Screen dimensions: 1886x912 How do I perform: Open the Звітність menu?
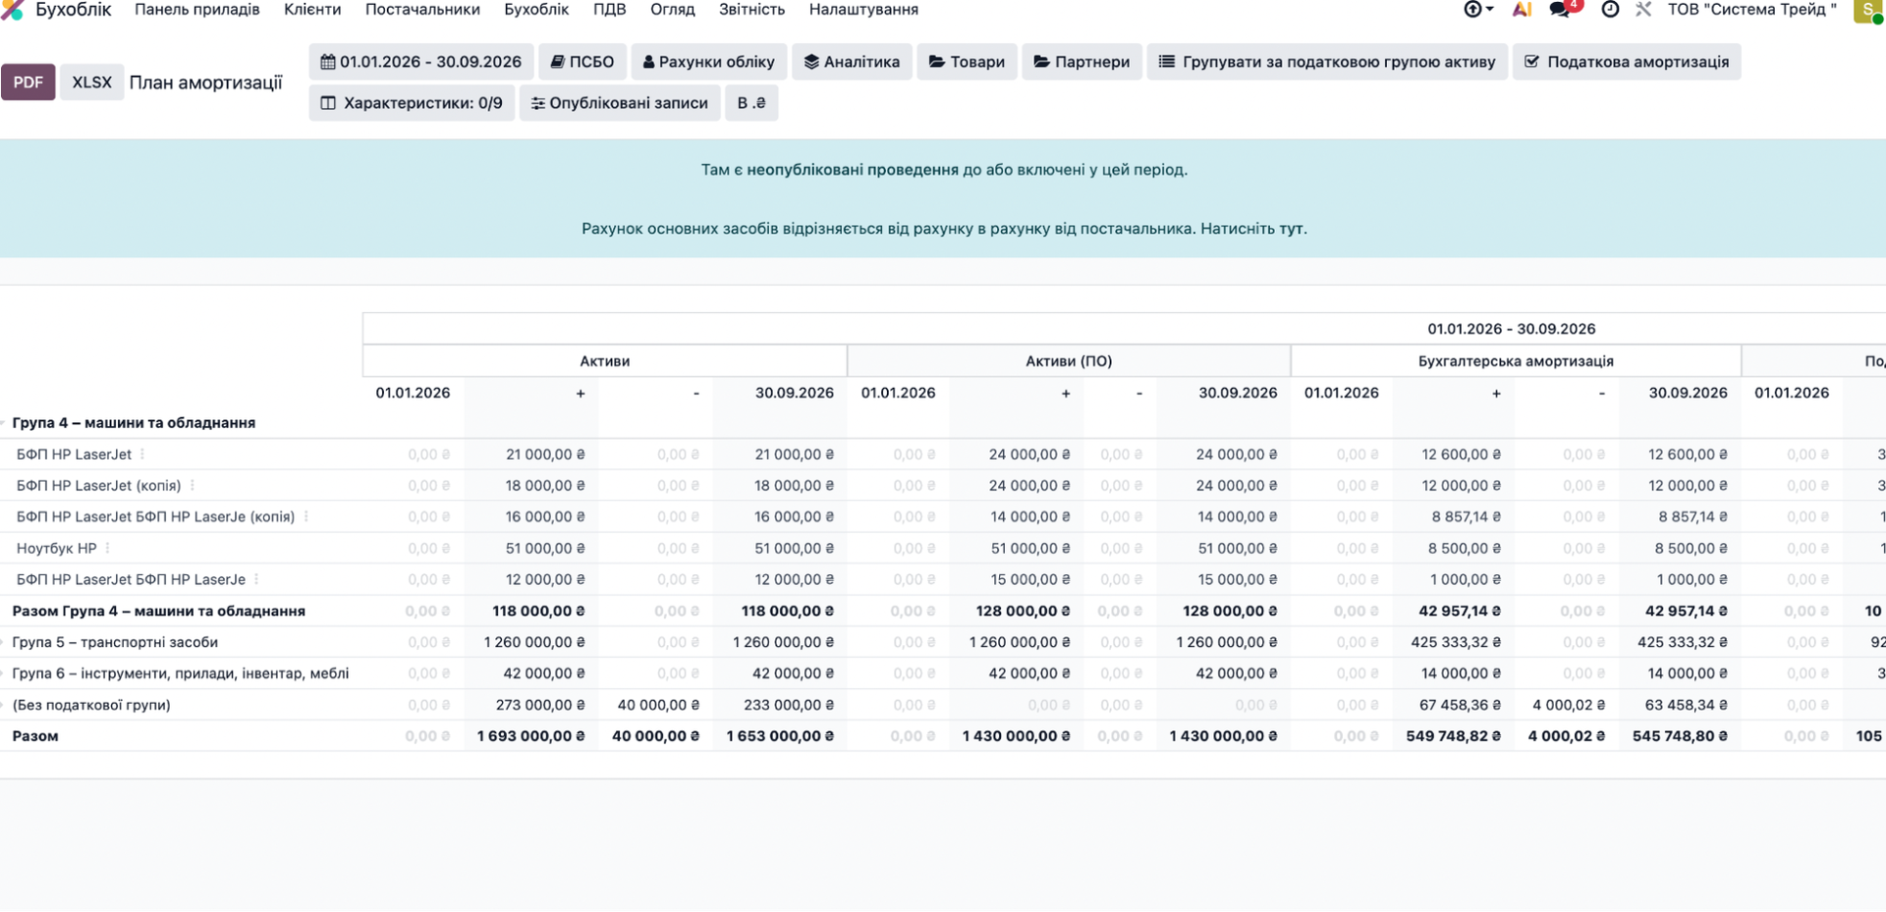(752, 10)
